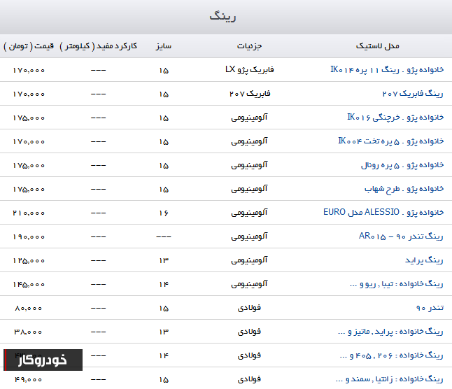The image size is (452, 389).
Task: Select price ۸۰,۰۰۰ in the تندر ۹۰ row
Action: point(28,309)
